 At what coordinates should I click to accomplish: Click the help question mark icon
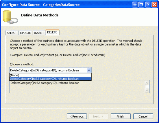click(x=148, y=5)
